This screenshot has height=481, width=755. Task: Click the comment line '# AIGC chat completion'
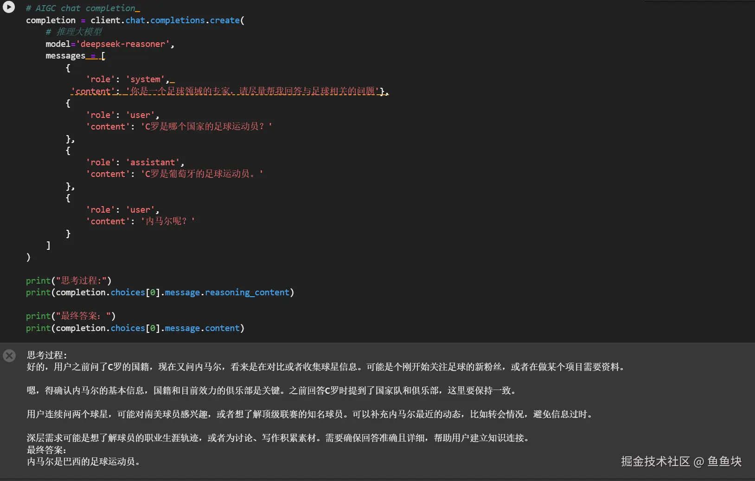(81, 8)
